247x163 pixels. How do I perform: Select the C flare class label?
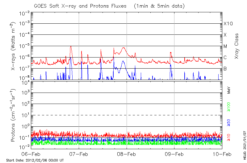coord(225,58)
